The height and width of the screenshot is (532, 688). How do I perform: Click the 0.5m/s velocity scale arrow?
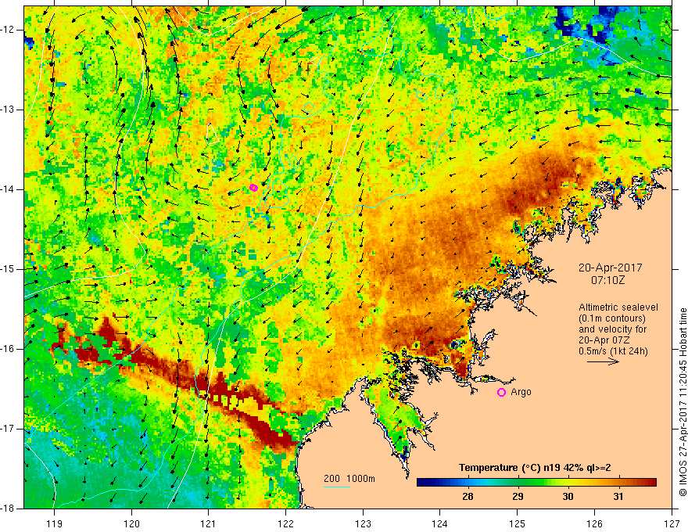(603, 361)
